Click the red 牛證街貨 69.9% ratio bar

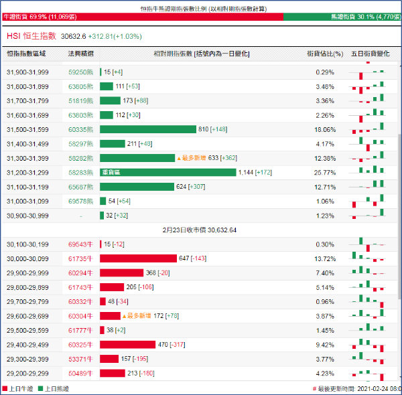143,17
